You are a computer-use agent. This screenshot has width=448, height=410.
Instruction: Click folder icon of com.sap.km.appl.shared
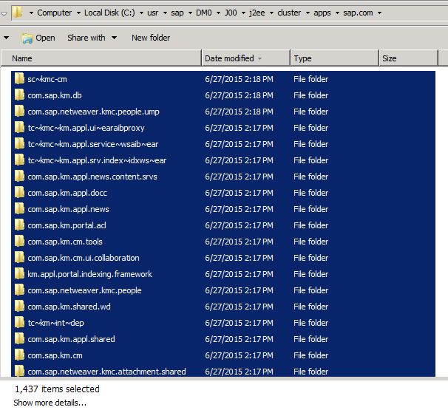point(19,339)
